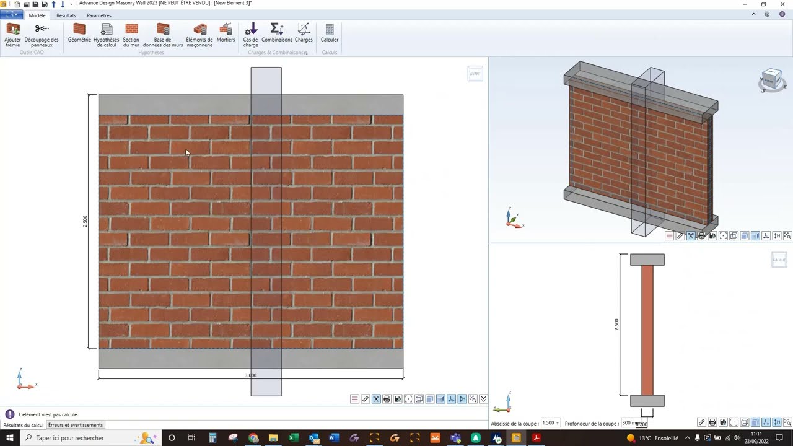Open Base de données des murs

pyautogui.click(x=163, y=35)
